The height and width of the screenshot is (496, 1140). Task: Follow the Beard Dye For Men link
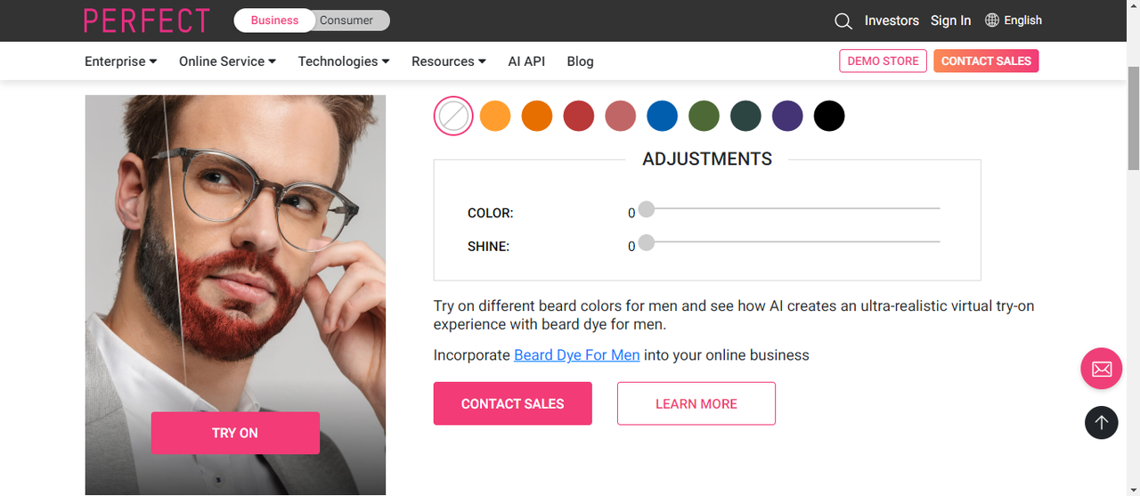pyautogui.click(x=577, y=355)
